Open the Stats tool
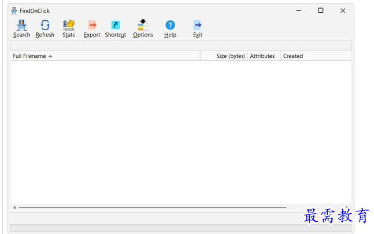374x234 pixels. tap(69, 29)
